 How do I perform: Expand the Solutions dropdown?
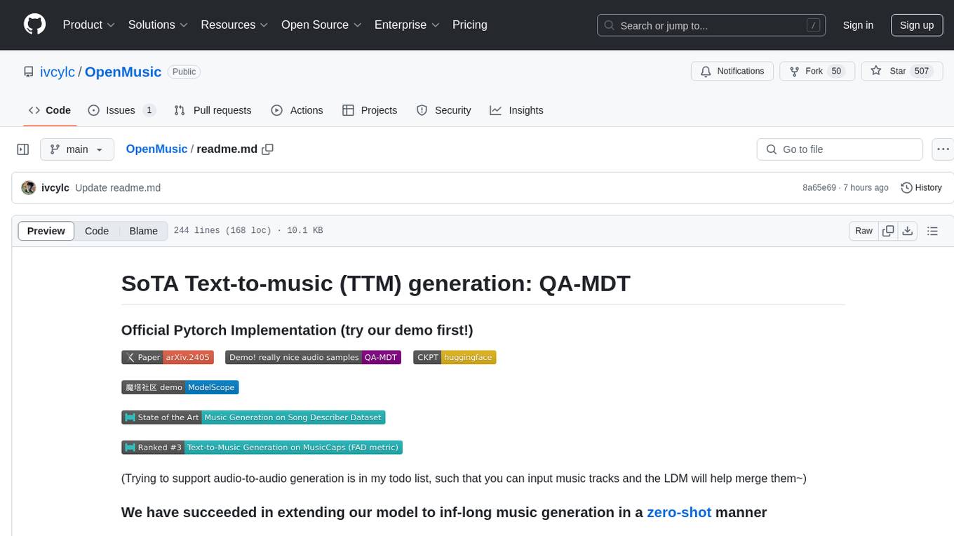click(x=158, y=25)
